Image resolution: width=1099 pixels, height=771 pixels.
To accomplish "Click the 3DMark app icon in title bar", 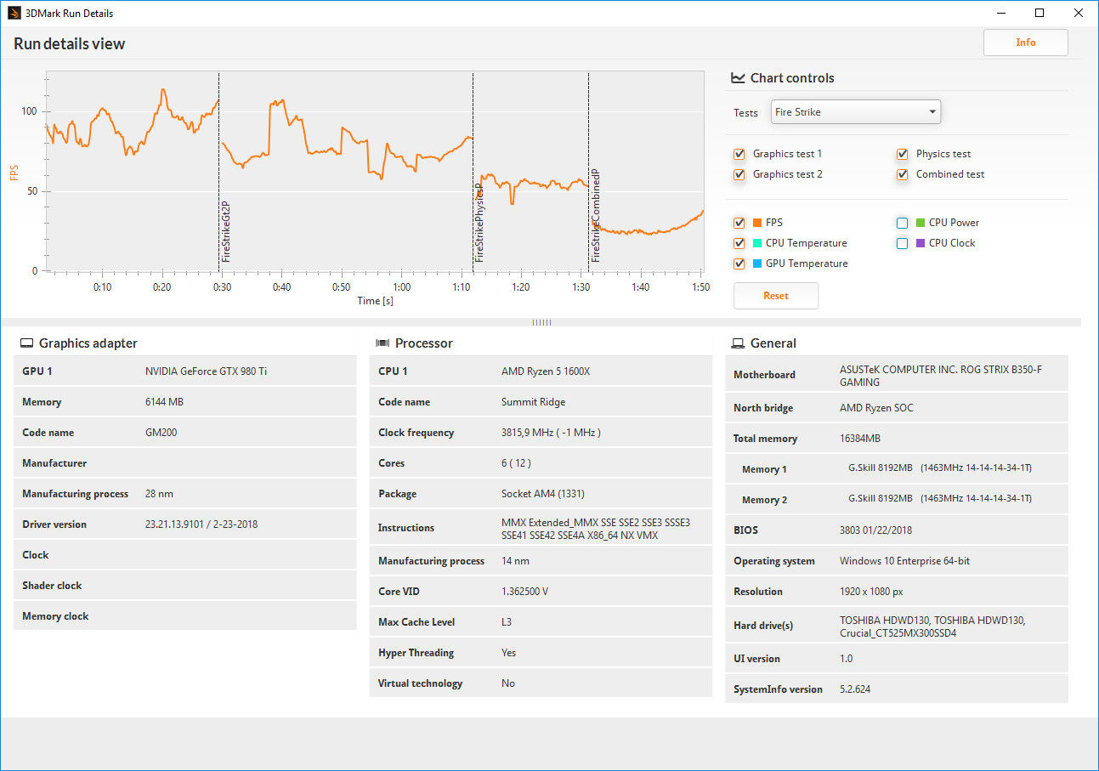I will click(15, 13).
